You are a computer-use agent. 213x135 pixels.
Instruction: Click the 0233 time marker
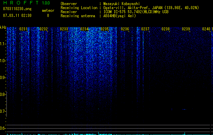click(64, 29)
